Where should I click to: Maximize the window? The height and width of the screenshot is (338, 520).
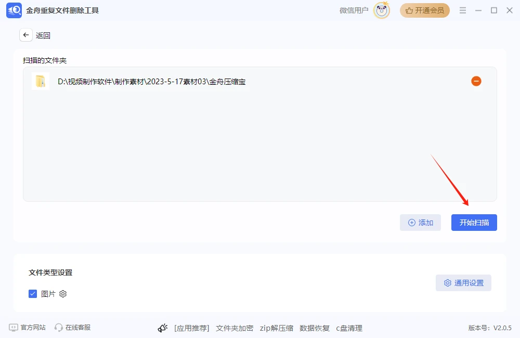(494, 10)
